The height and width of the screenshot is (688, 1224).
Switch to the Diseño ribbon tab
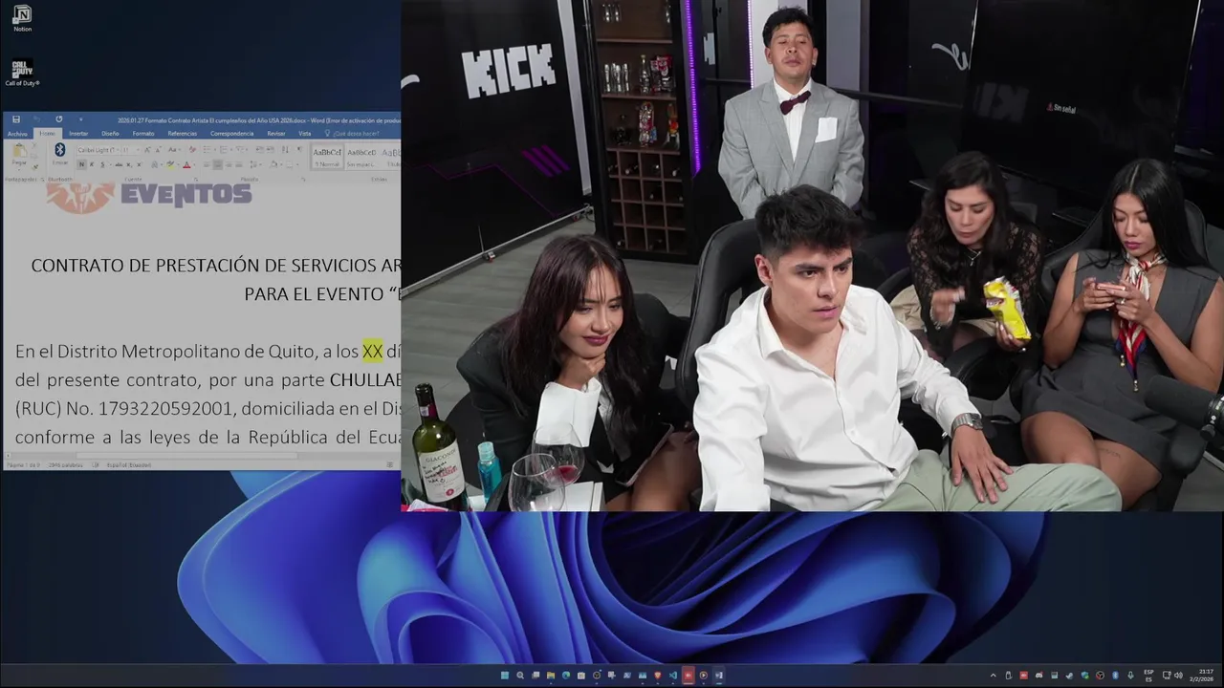(110, 134)
